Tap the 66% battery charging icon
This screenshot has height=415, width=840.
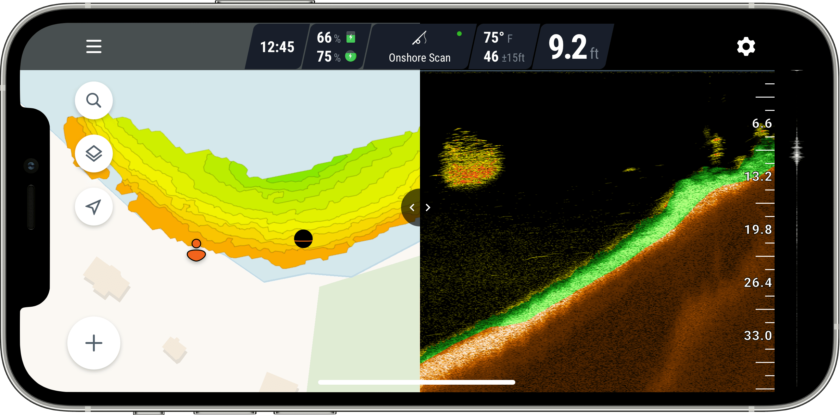coord(350,38)
